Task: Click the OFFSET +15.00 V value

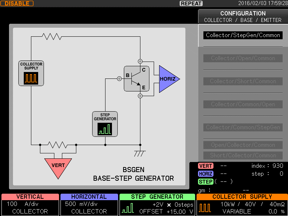Action: [x=166, y=212]
